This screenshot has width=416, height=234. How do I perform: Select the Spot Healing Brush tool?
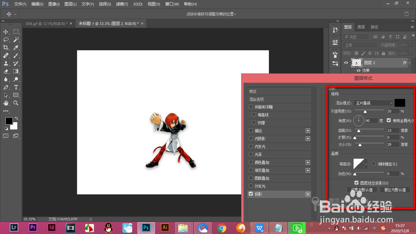point(6,55)
